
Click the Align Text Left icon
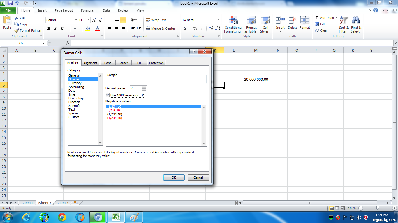tap(110, 28)
